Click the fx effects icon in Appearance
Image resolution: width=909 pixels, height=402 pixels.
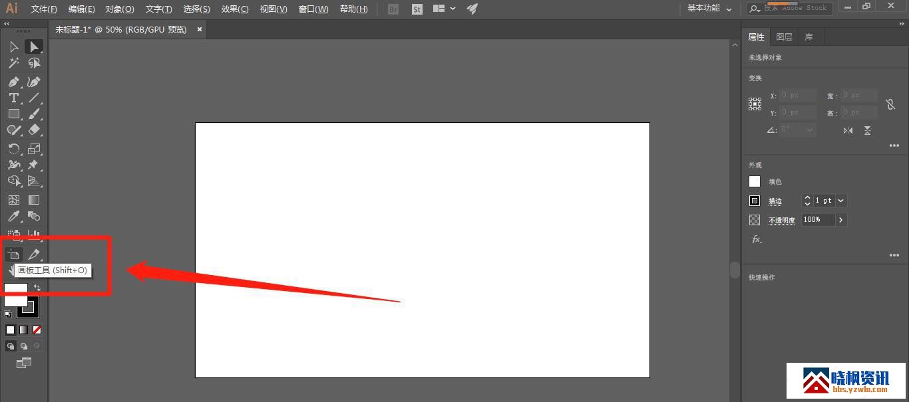pyautogui.click(x=757, y=239)
